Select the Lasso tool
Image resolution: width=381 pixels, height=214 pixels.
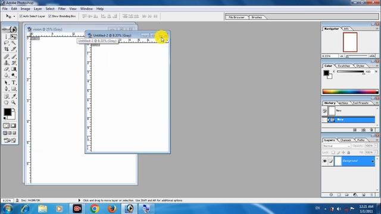pyautogui.click(x=7, y=43)
